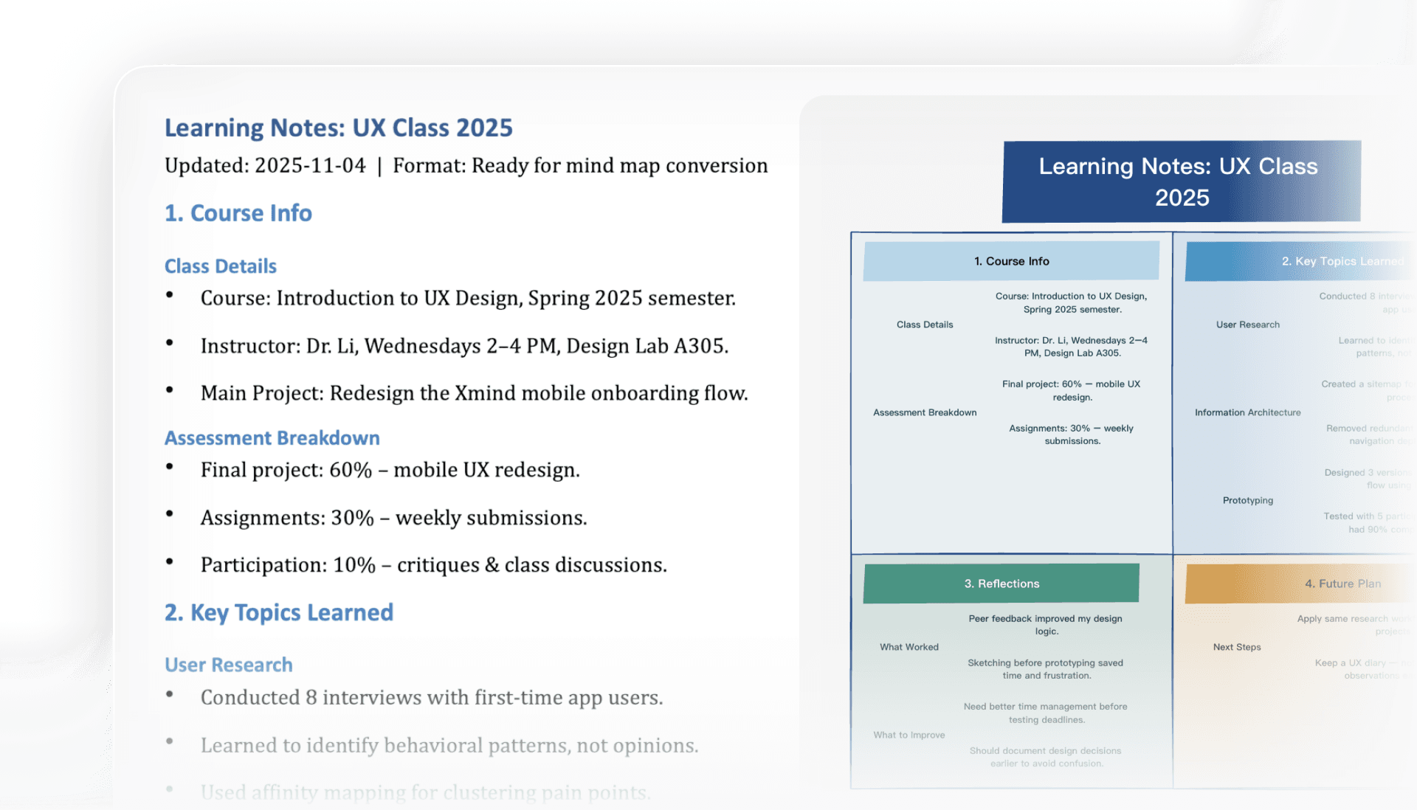Screen dimensions: 1417x810
Task: Select the "Class Details" subheading in document
Action: point(220,266)
